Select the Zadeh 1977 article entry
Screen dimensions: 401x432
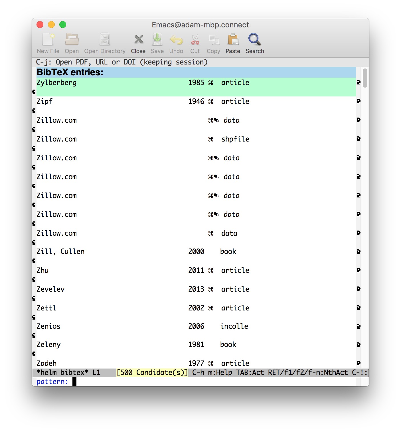click(x=114, y=363)
